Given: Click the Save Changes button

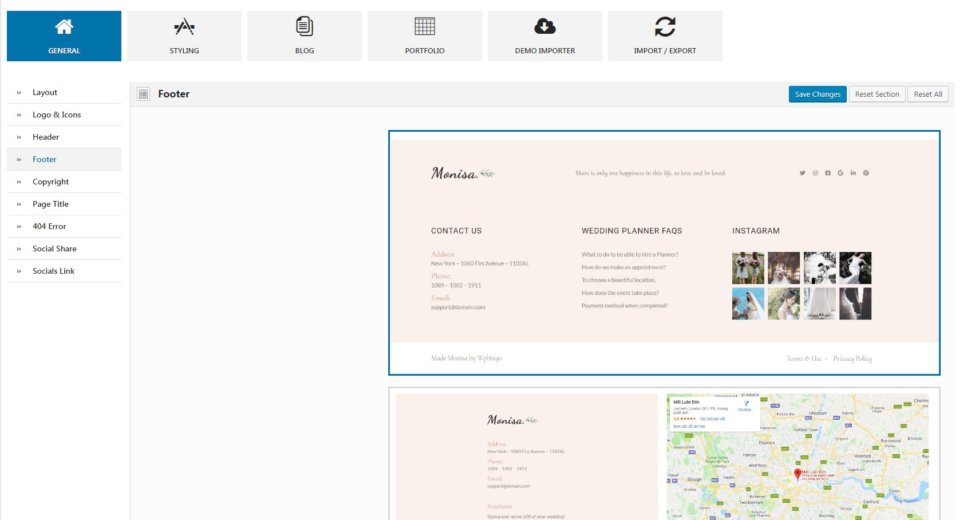Looking at the screenshot, I should coord(818,94).
